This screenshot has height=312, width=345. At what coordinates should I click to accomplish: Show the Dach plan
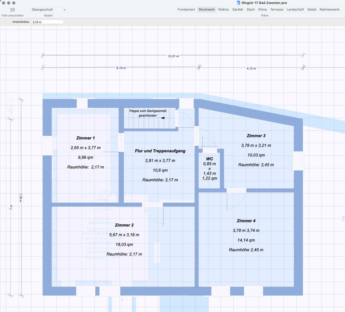pos(251,10)
